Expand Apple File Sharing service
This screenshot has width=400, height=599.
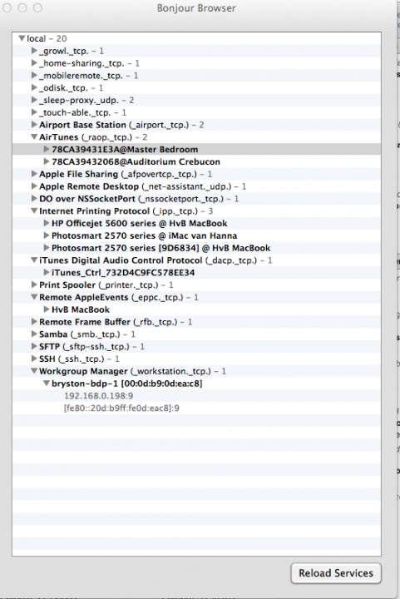(x=34, y=174)
